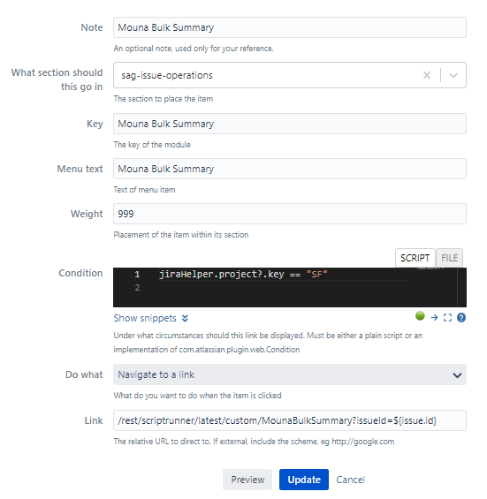Click the Update button
The height and width of the screenshot is (499, 487).
pos(304,480)
